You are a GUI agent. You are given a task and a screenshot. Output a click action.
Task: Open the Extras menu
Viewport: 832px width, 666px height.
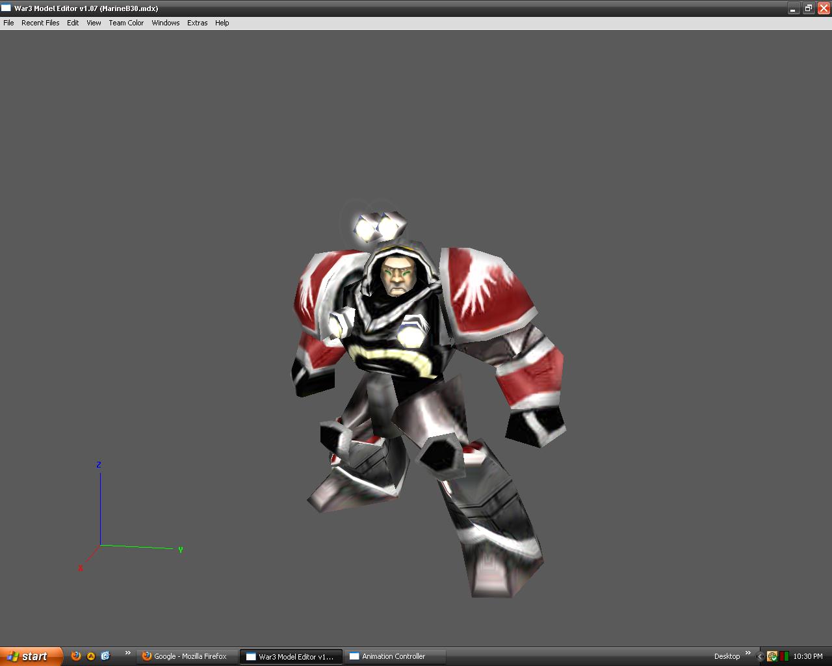pyautogui.click(x=198, y=23)
